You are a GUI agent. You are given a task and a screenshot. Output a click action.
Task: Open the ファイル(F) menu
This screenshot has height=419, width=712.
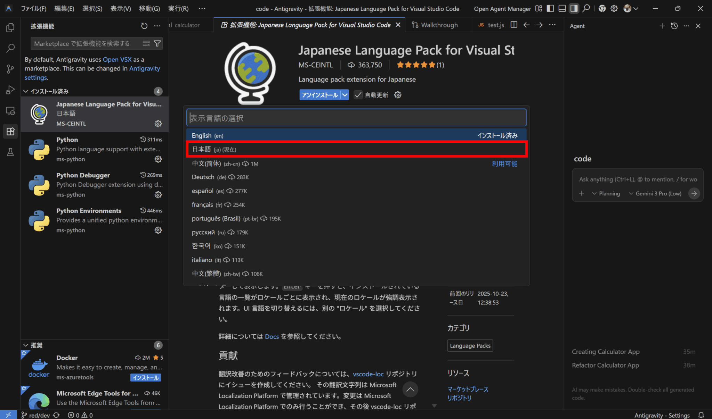point(33,9)
